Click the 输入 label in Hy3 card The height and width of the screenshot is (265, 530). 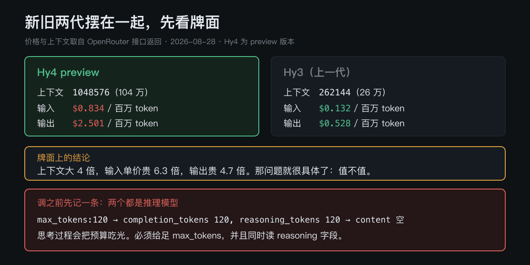point(292,108)
